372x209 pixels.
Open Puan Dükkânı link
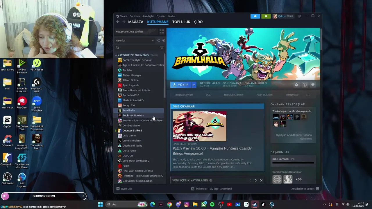[x=264, y=95]
